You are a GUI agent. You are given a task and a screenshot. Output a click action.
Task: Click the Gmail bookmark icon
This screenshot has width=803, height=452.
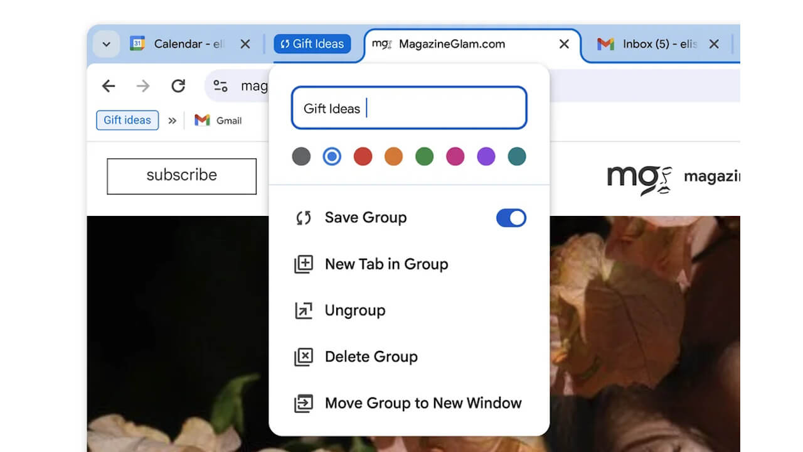202,120
